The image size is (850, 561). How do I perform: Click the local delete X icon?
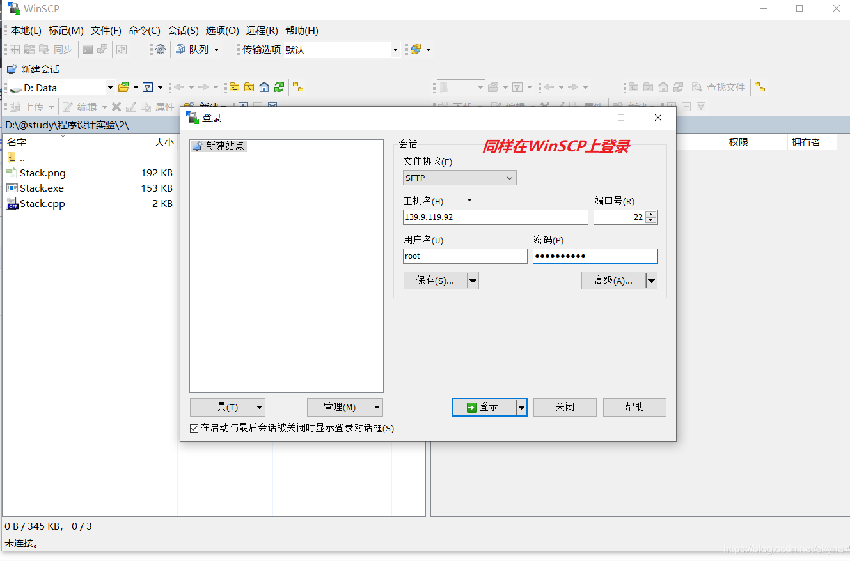(x=116, y=107)
